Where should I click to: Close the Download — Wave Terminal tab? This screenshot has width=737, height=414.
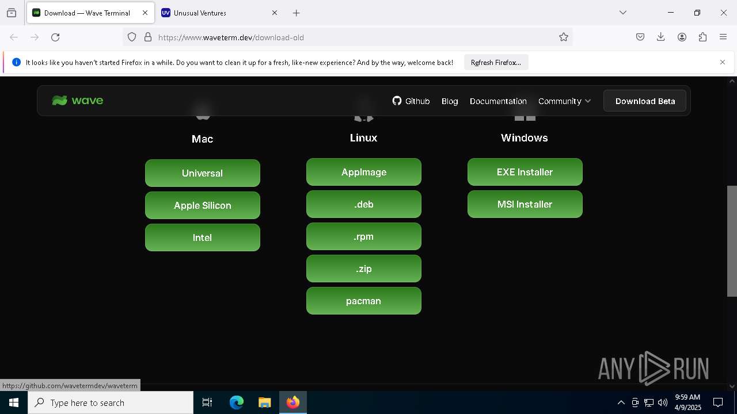pos(145,13)
